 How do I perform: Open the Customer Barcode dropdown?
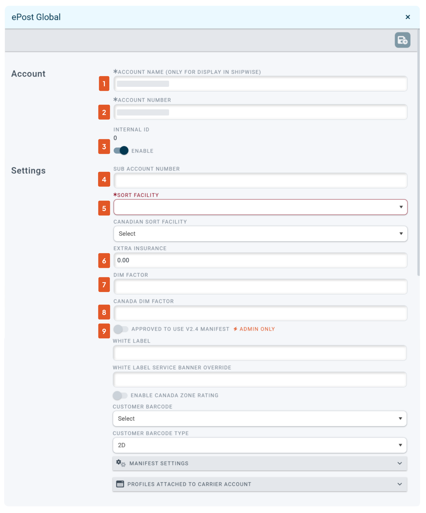pos(260,419)
